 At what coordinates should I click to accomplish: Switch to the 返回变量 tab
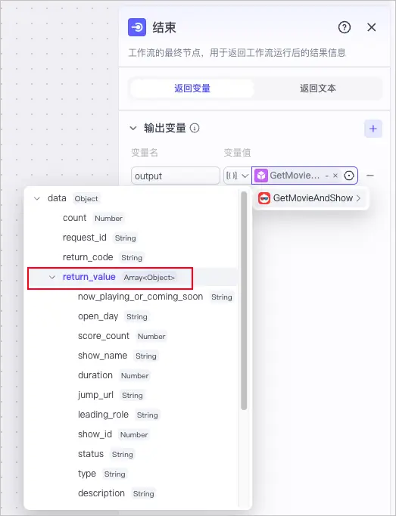(x=192, y=89)
